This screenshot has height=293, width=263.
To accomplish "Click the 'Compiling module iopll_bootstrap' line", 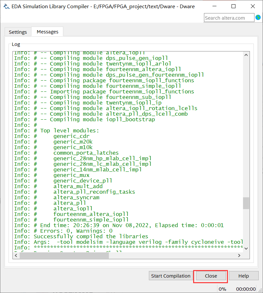I will [85, 119].
